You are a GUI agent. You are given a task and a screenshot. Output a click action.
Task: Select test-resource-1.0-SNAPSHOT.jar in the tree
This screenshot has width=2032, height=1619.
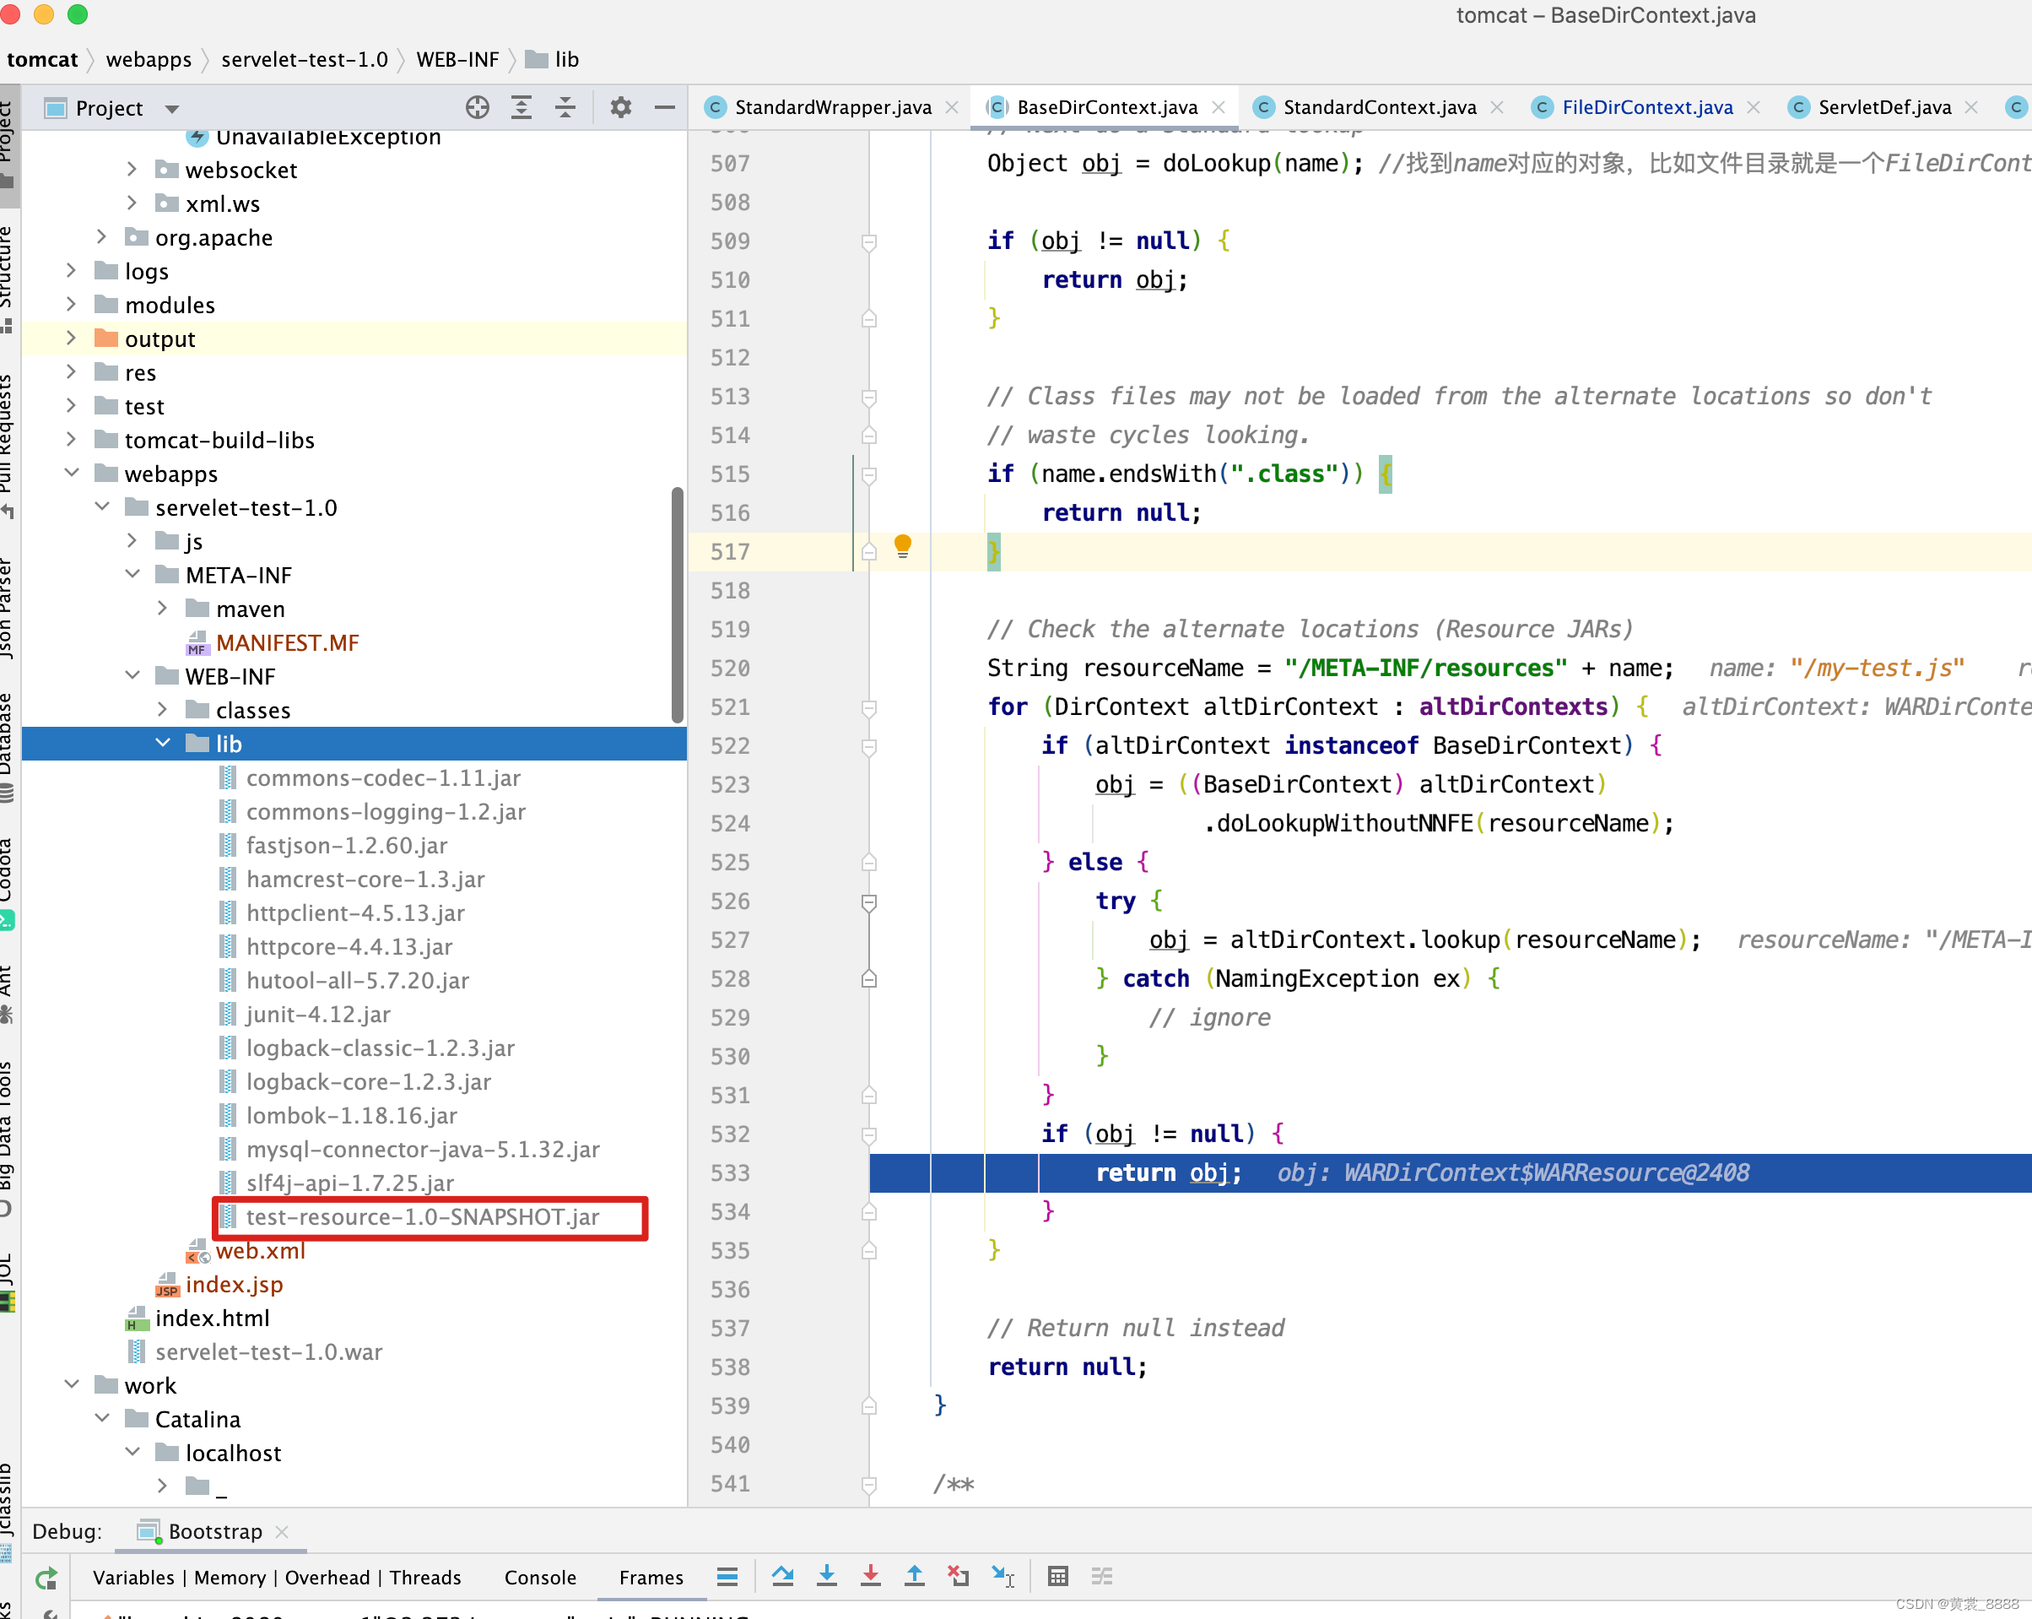(x=421, y=1217)
